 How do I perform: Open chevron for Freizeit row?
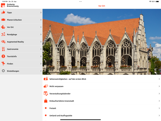(159, 108)
